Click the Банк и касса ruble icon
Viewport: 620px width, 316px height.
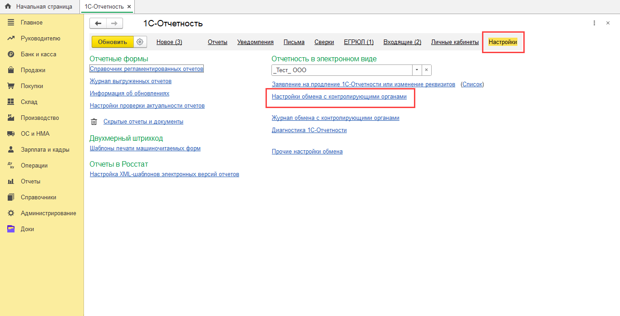[x=11, y=54]
